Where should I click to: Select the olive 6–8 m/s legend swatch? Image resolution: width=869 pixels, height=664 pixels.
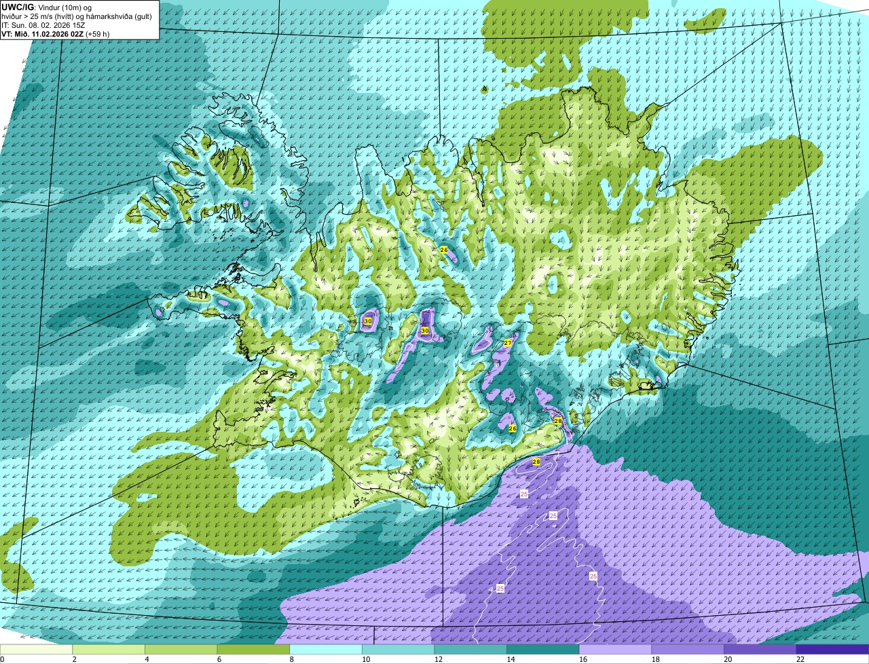(253, 649)
